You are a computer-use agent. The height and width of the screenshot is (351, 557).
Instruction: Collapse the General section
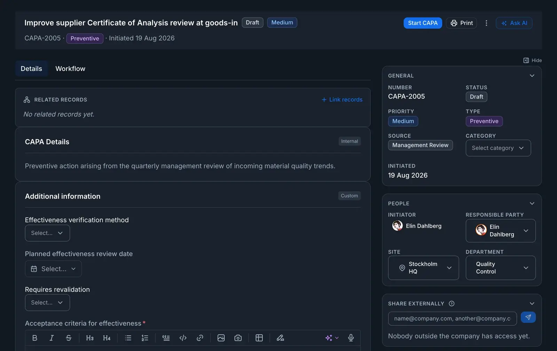(x=532, y=75)
